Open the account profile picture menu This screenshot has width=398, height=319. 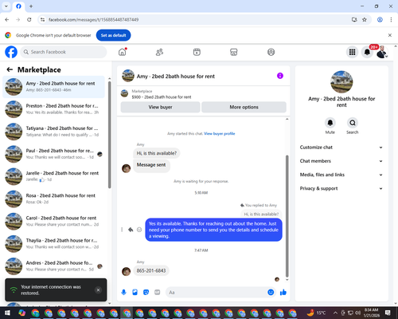(x=382, y=52)
